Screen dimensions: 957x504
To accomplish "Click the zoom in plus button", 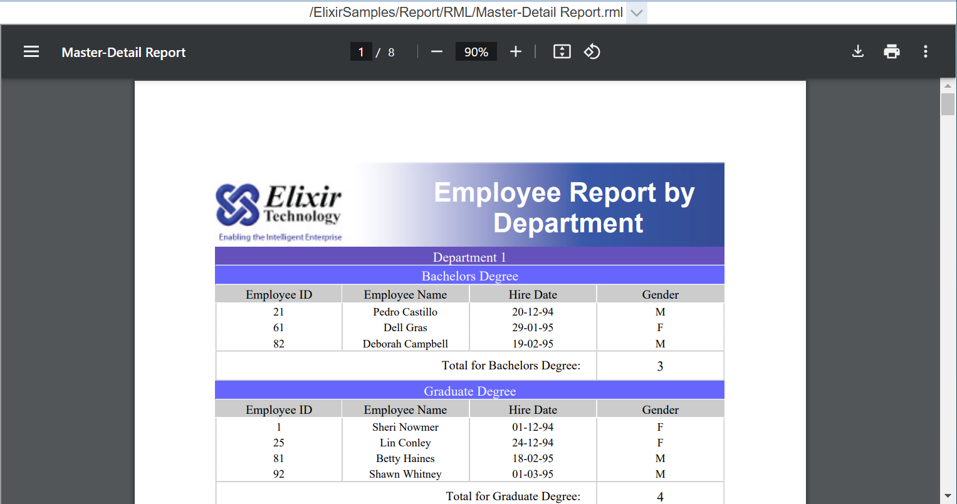I will [515, 52].
